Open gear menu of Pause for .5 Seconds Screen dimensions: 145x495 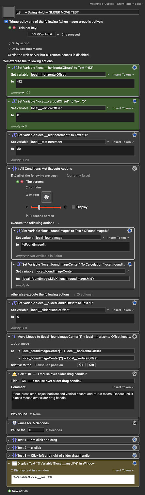tap(134, 423)
